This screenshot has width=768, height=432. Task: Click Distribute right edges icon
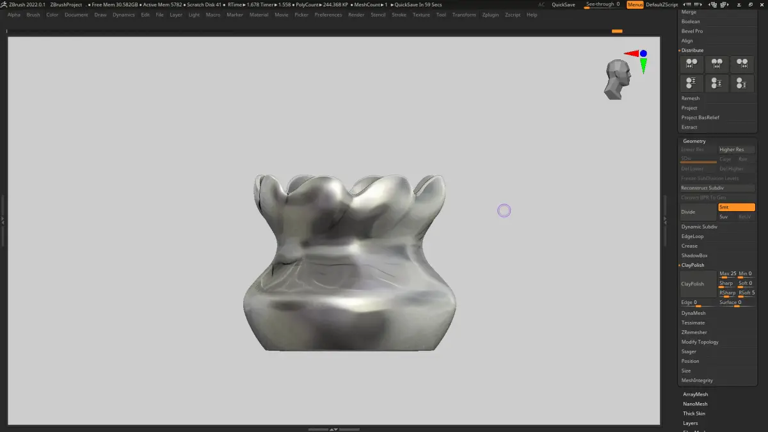pos(742,64)
